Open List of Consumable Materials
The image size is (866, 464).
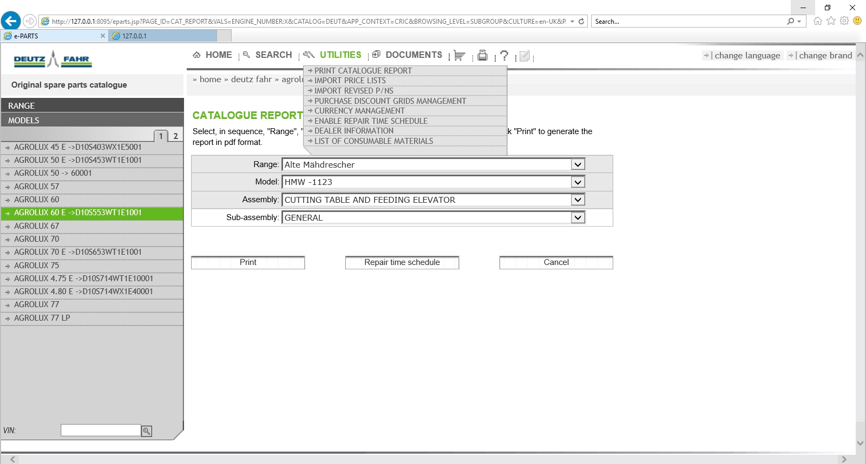[x=373, y=141]
